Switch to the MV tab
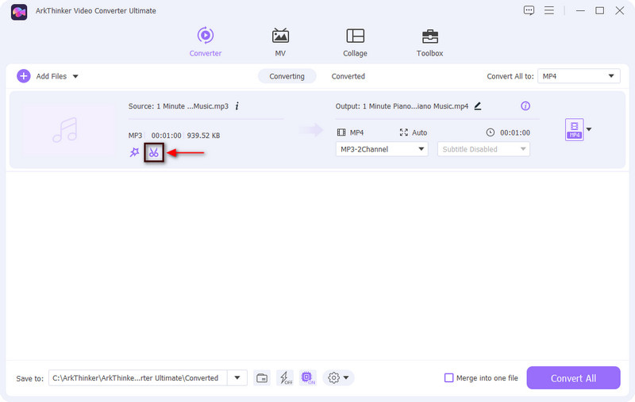The image size is (635, 402). click(x=280, y=42)
